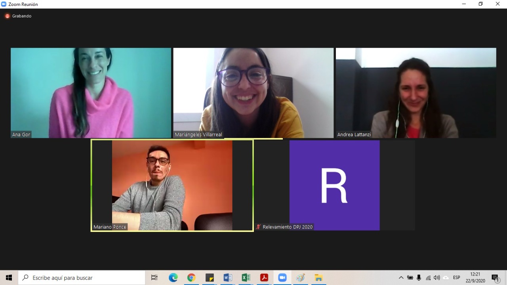507x285 pixels.
Task: Click the Andrea Lattanzi name label
Action: click(354, 135)
